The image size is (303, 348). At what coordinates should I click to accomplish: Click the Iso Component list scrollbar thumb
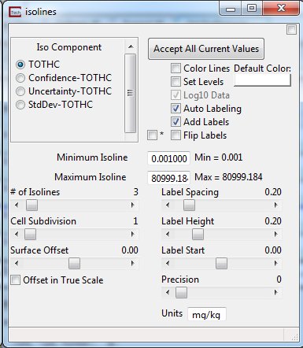pos(131,93)
